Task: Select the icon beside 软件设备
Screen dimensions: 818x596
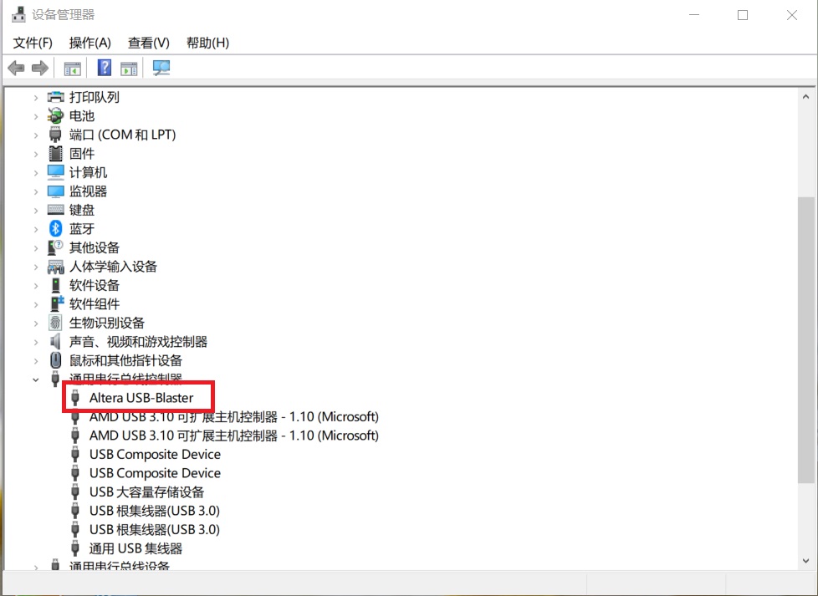Action: pos(56,285)
